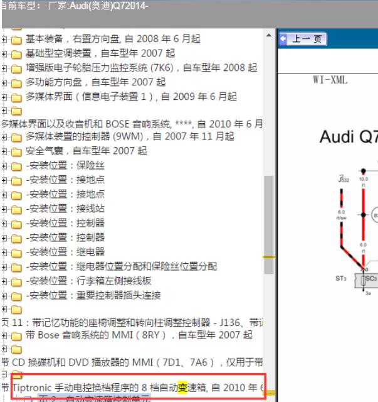Select 安装位置：继电器 entry
Image resolution: width=378 pixels, height=402 pixels.
(65, 252)
